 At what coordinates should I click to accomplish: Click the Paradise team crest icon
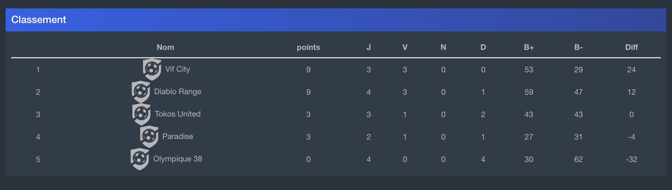(x=149, y=136)
